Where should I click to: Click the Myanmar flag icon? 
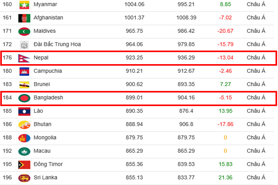click(24, 5)
